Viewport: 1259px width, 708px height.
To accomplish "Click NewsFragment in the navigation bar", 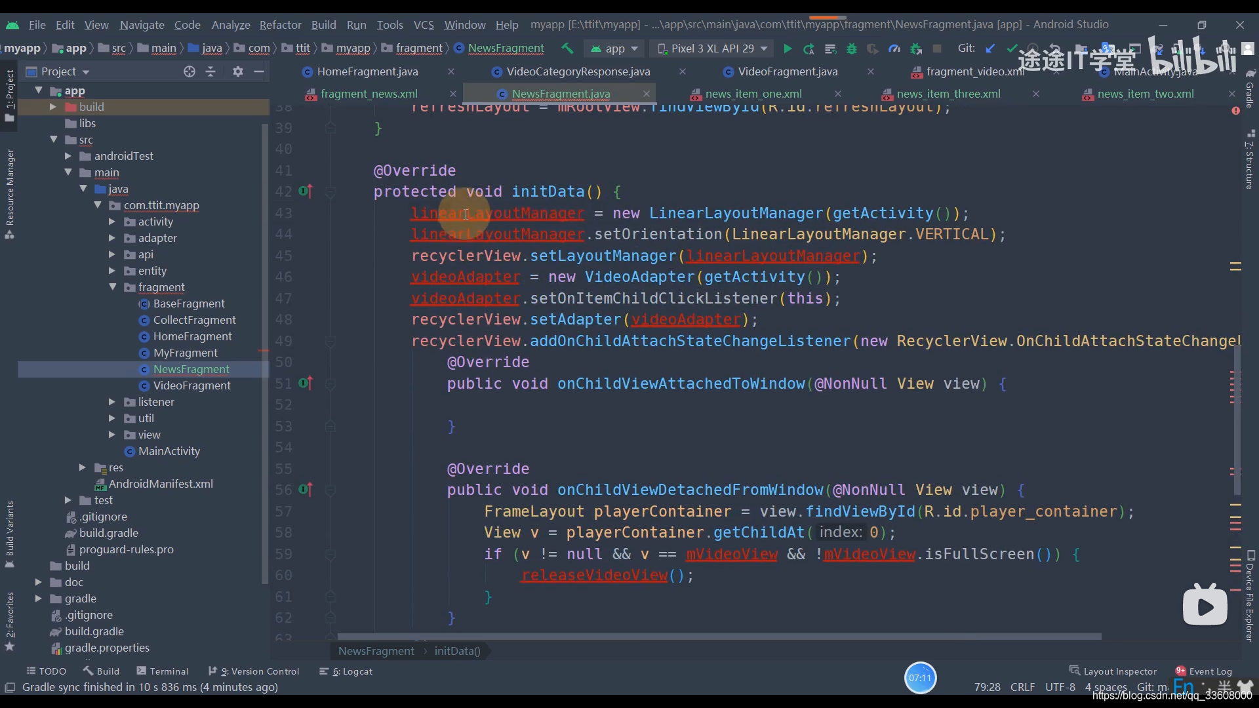I will click(506, 49).
